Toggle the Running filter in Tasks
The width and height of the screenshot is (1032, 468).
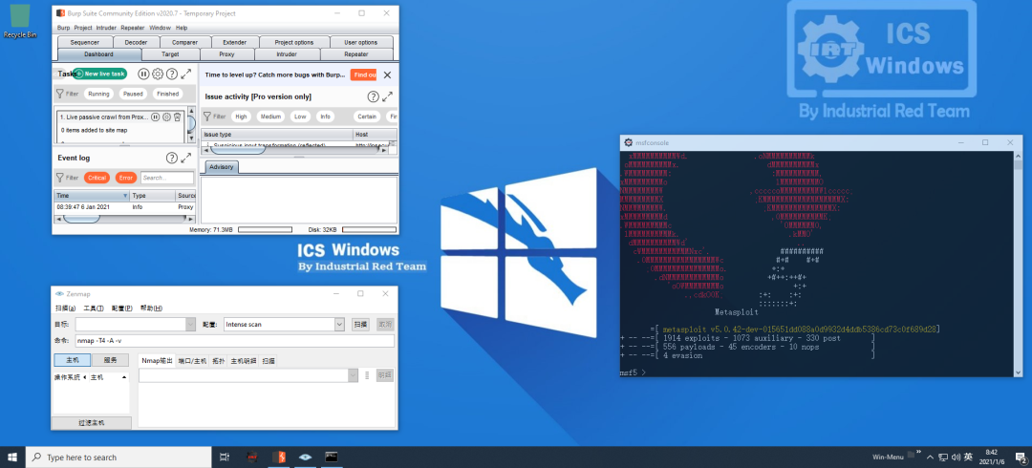[x=98, y=94]
